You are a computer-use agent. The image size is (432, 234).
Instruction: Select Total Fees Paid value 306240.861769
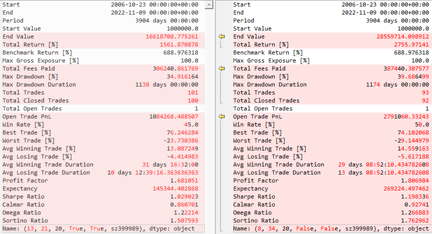175,68
